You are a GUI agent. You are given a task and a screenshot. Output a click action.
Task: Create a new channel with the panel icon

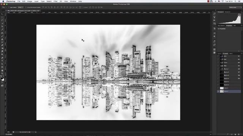[235, 134]
